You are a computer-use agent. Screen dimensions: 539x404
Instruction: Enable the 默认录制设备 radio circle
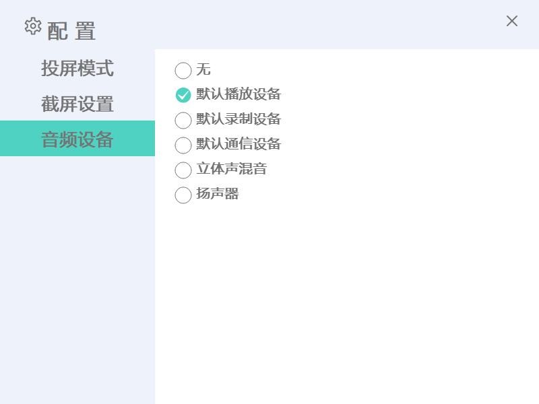point(183,120)
